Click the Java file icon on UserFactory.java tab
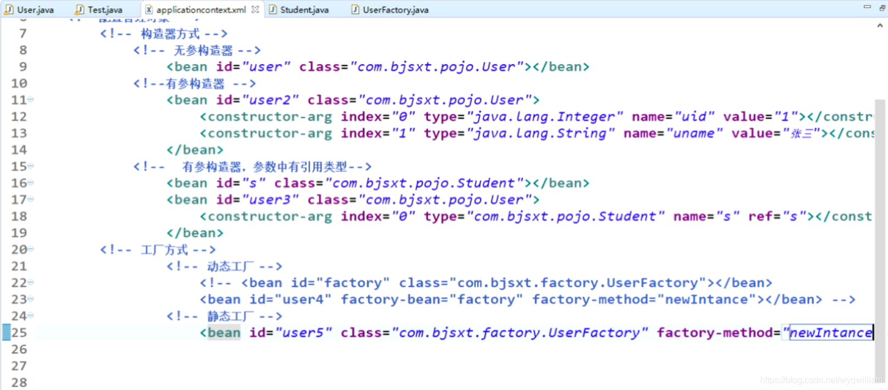 (355, 9)
